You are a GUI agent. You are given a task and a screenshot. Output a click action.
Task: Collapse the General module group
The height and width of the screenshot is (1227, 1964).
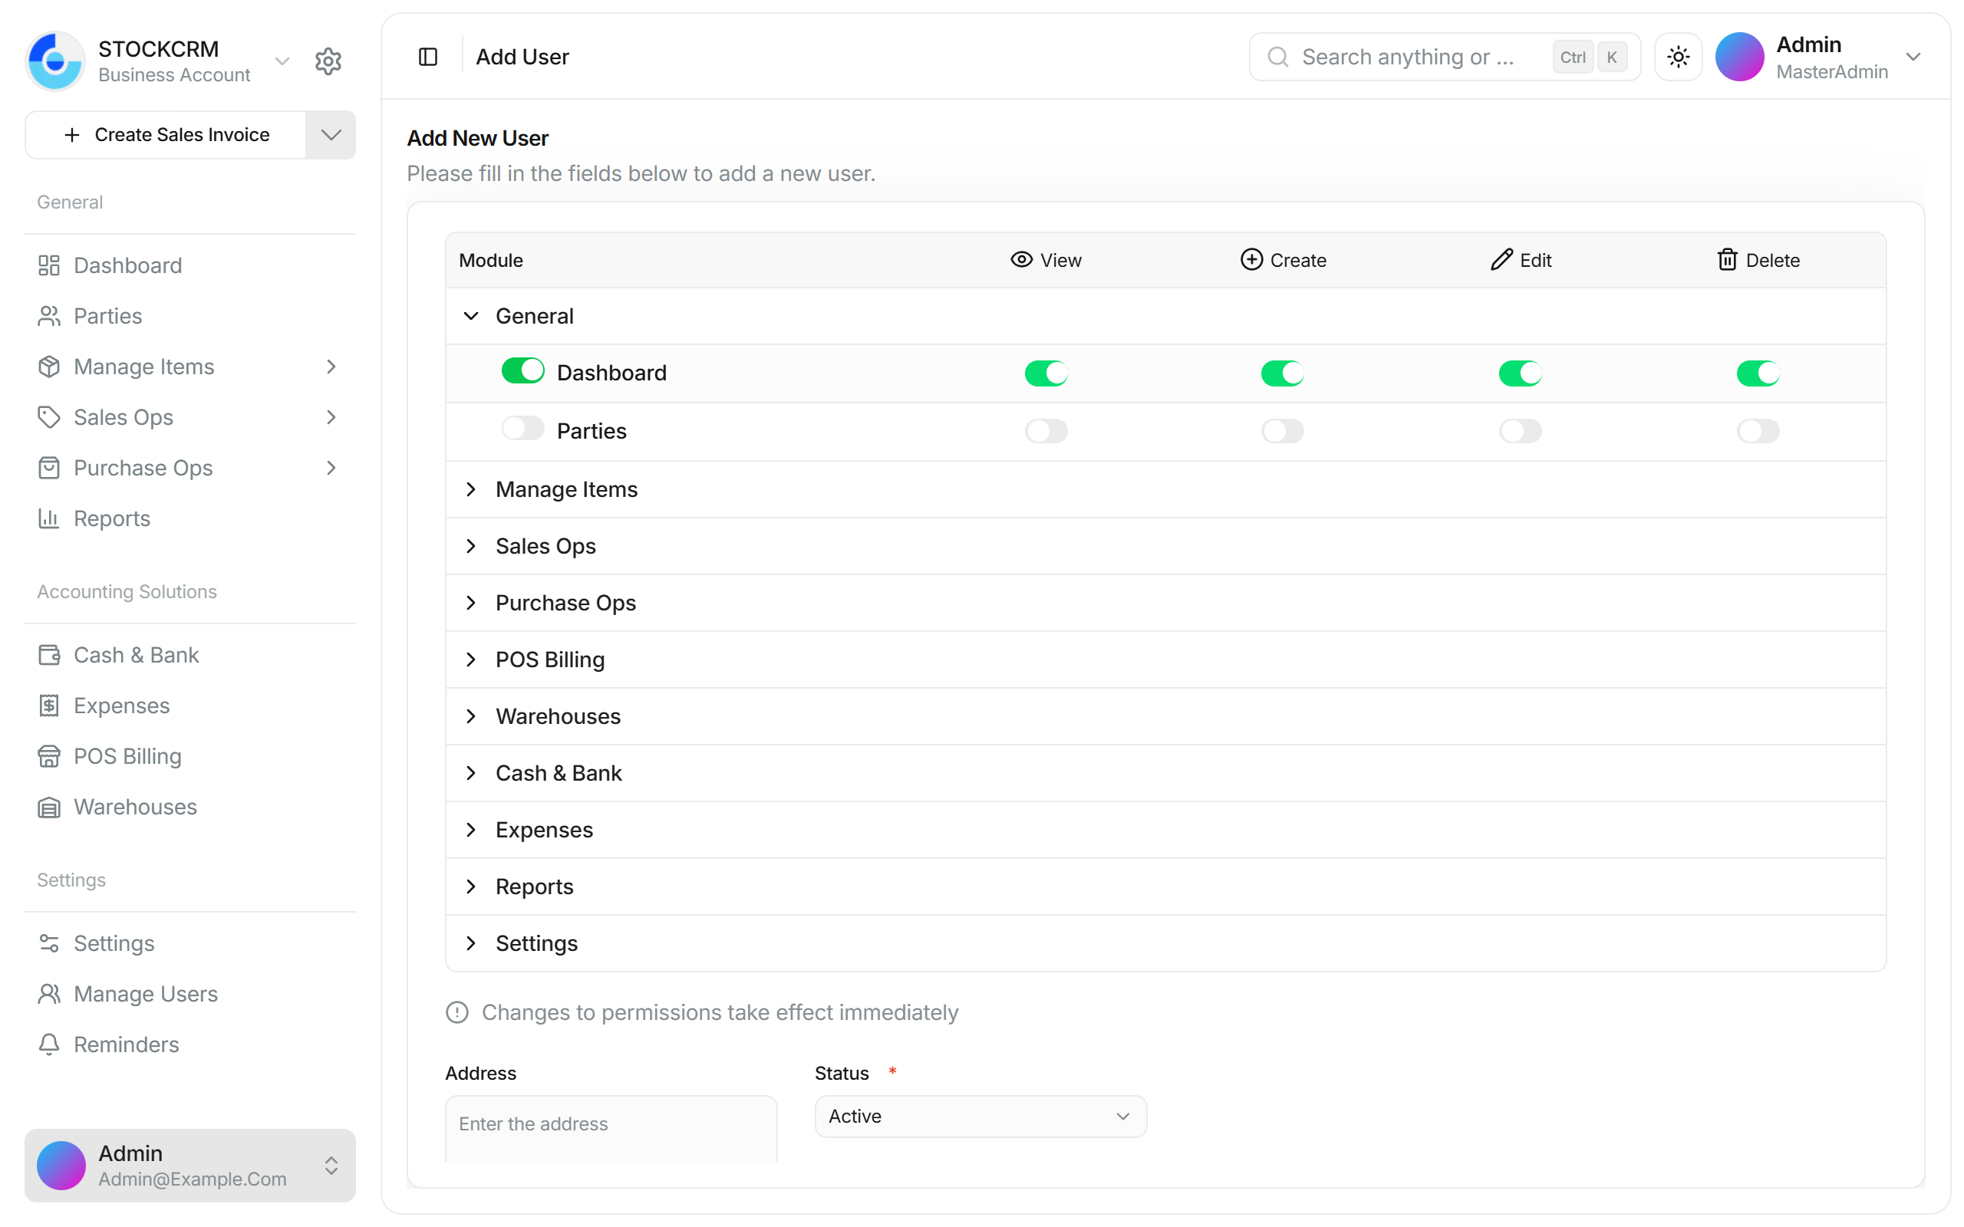471,316
